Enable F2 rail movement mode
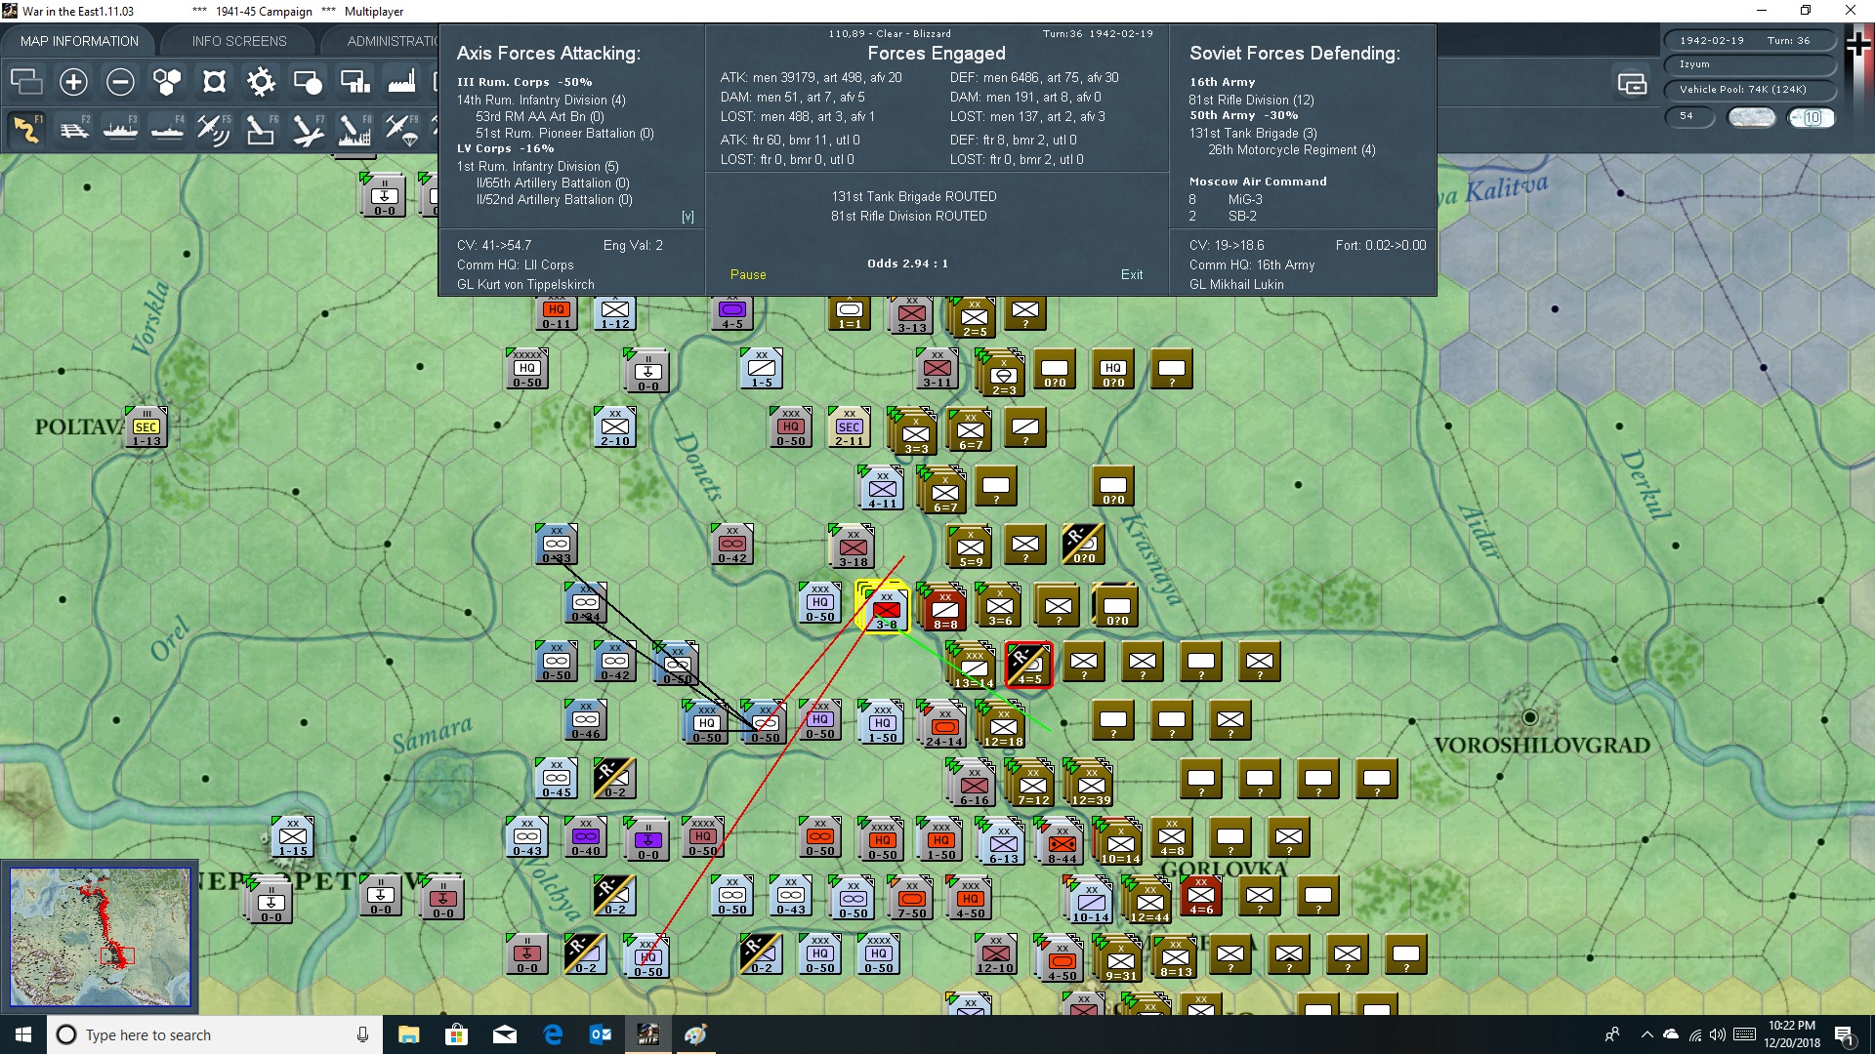 73,129
